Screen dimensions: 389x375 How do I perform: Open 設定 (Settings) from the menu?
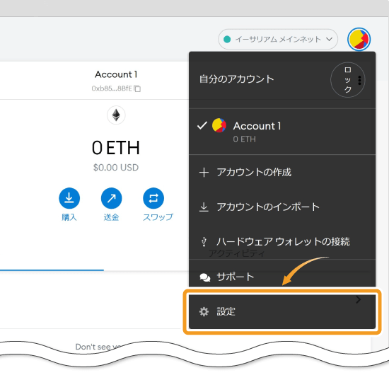(282, 312)
